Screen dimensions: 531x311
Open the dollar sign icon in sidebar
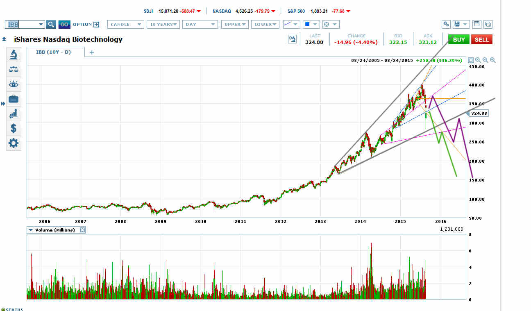point(14,129)
